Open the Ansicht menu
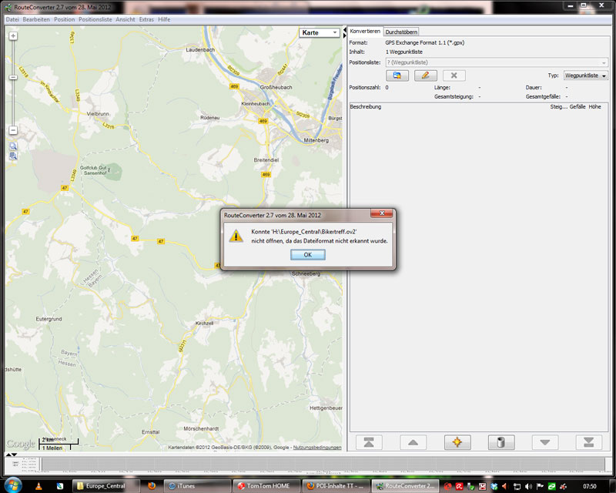Viewport: 616px width, 493px height. point(126,19)
